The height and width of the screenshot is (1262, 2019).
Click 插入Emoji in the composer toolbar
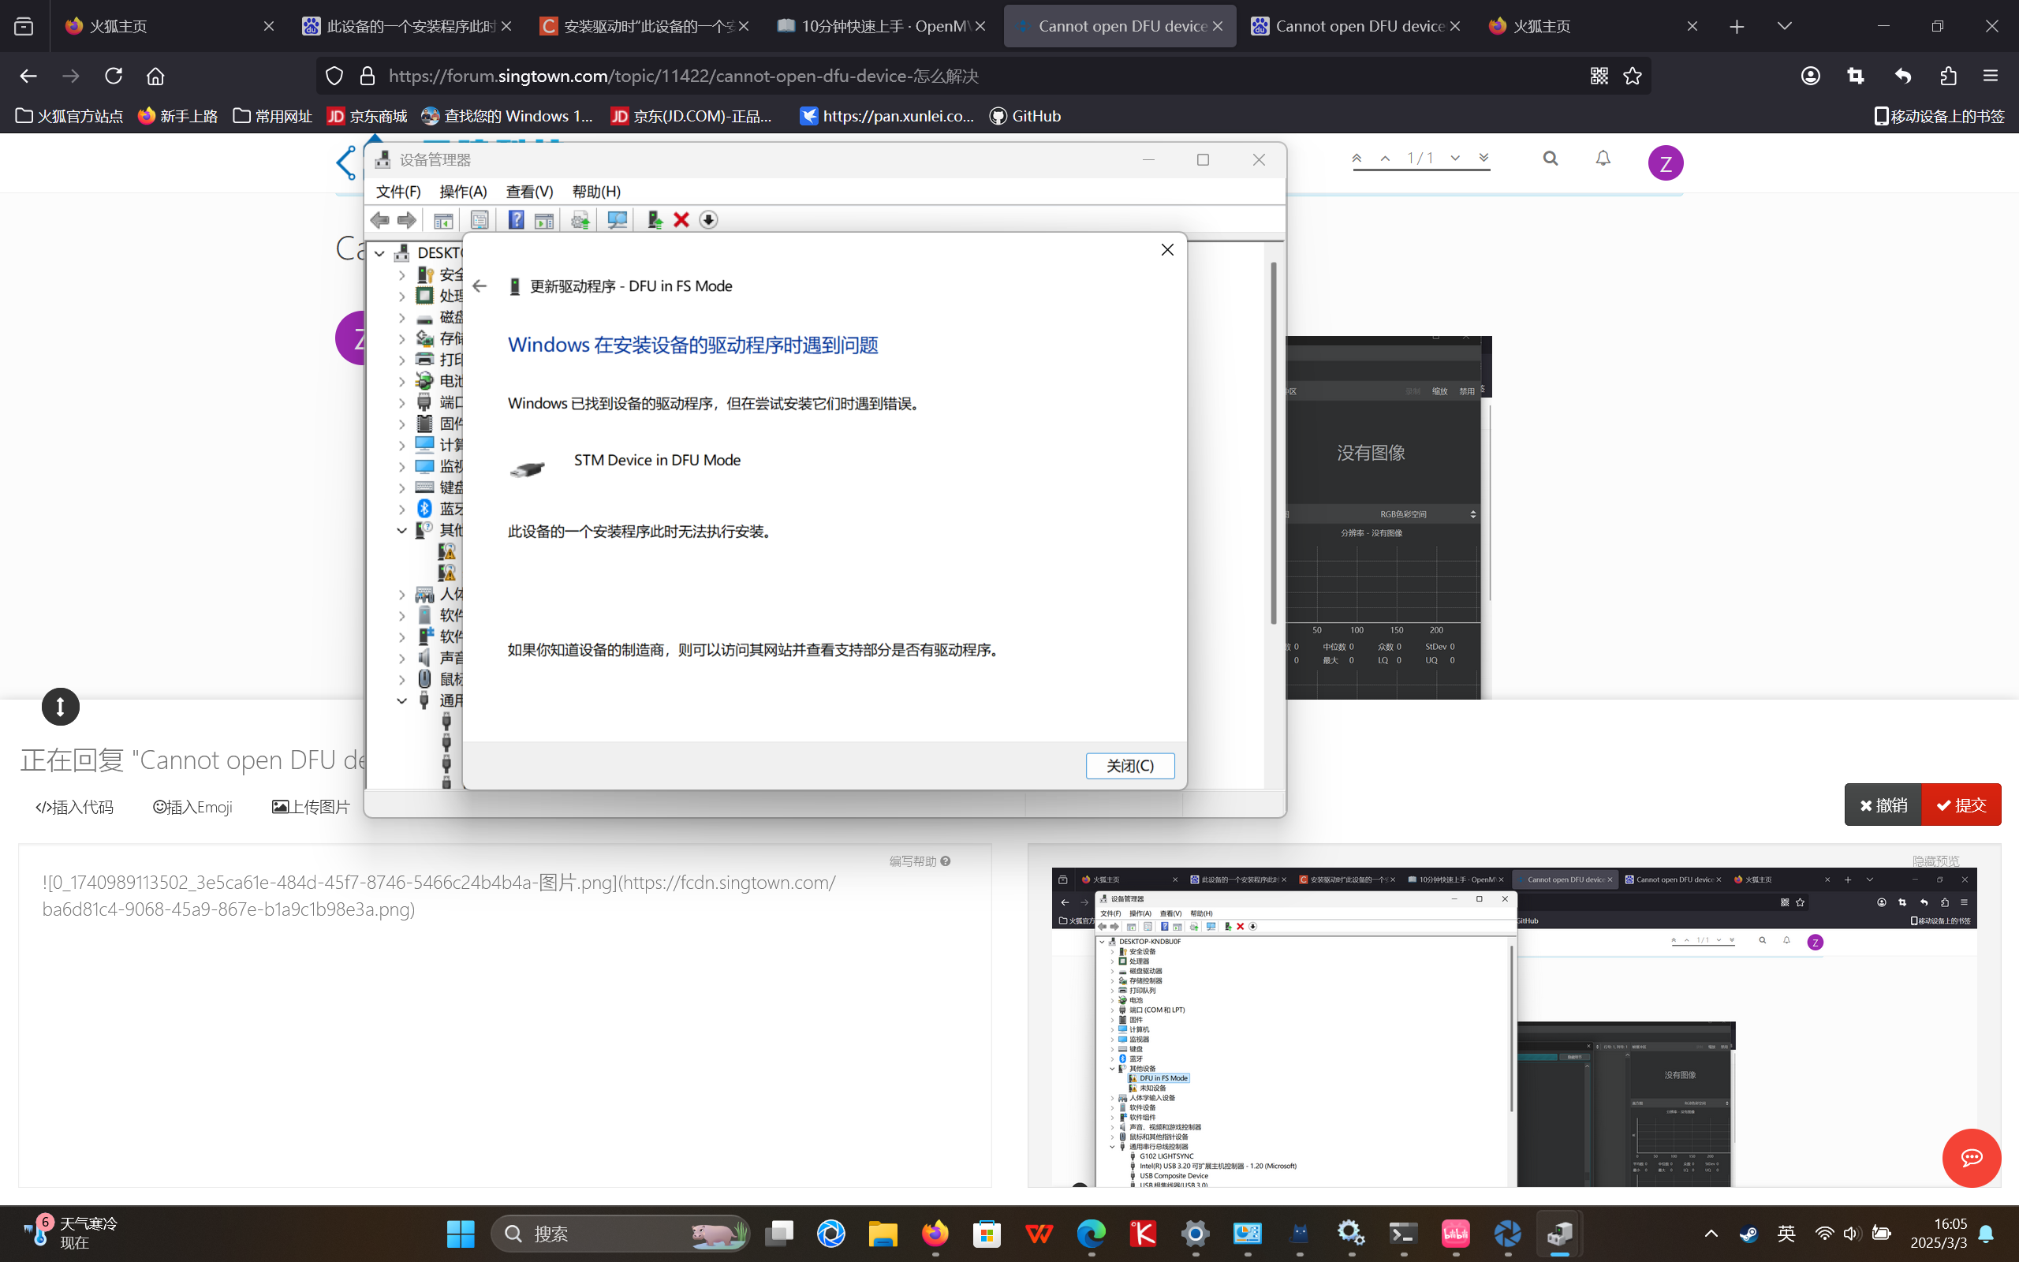(x=192, y=807)
